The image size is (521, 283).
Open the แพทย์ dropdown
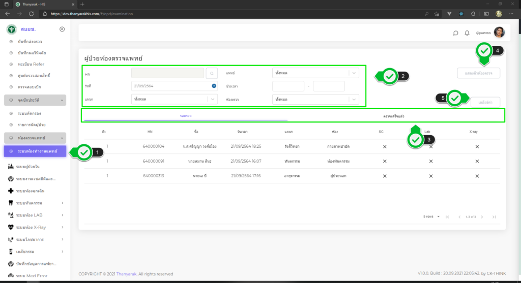tap(315, 73)
